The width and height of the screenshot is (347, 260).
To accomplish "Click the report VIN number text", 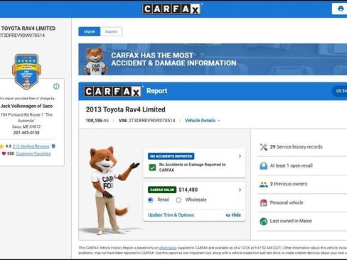I will point(151,121).
